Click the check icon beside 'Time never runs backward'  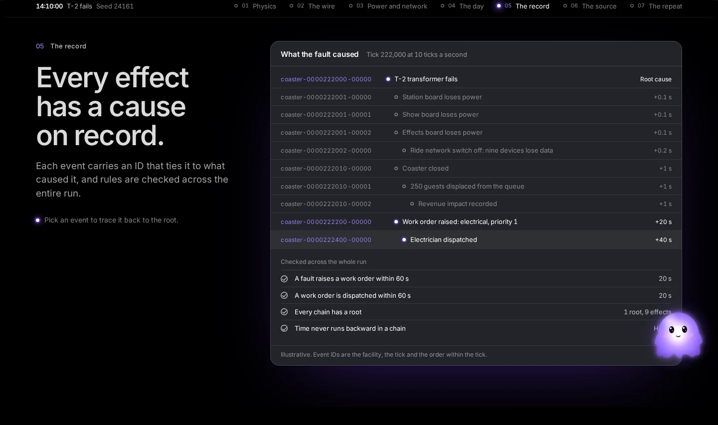click(284, 328)
